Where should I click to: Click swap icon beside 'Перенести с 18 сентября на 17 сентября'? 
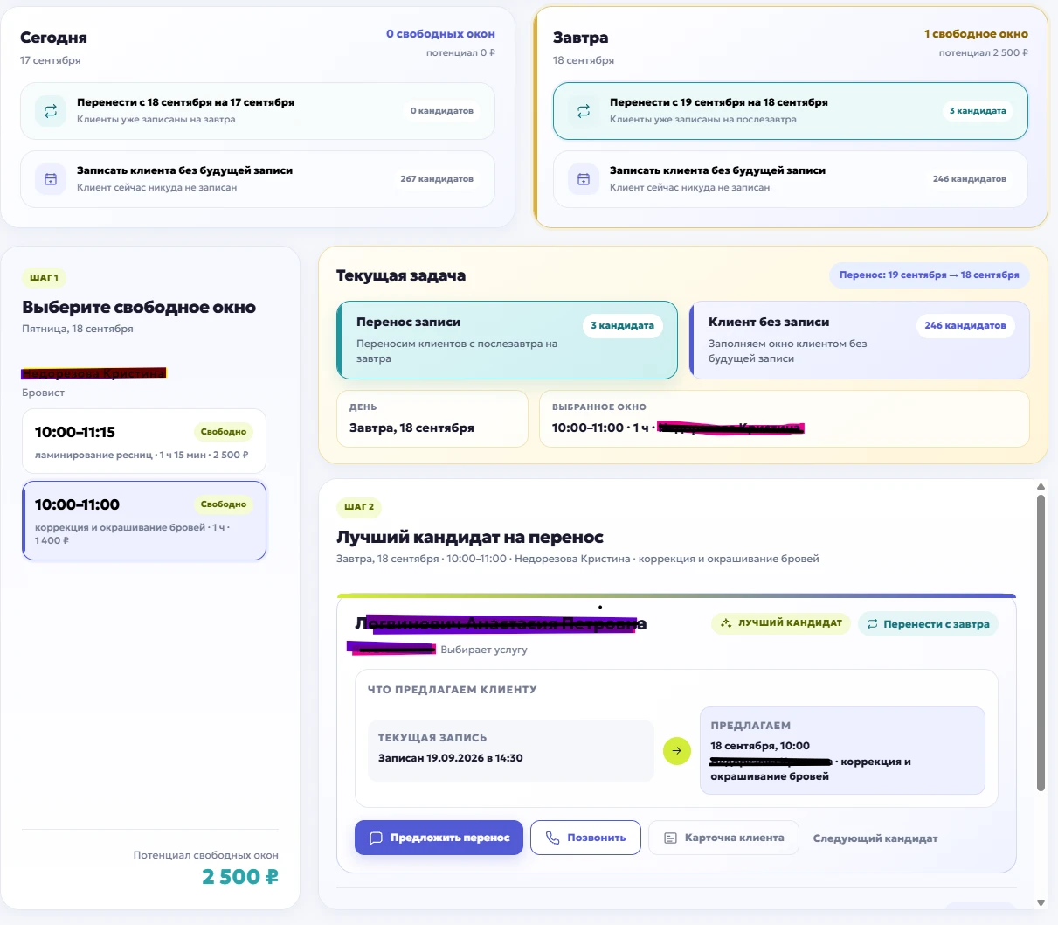click(51, 111)
